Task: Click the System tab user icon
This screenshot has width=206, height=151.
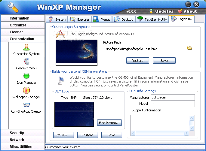Action: coord(51,19)
